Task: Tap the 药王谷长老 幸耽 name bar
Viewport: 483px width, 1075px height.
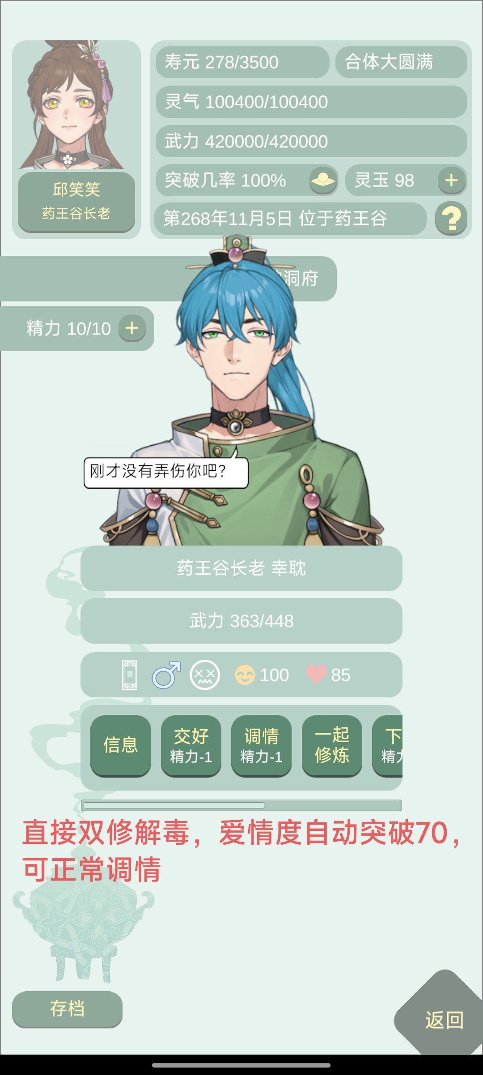Action: [241, 568]
